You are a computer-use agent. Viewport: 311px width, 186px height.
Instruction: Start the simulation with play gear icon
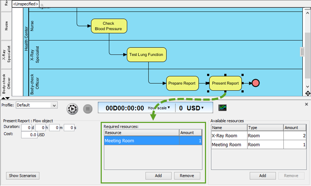tap(72, 109)
